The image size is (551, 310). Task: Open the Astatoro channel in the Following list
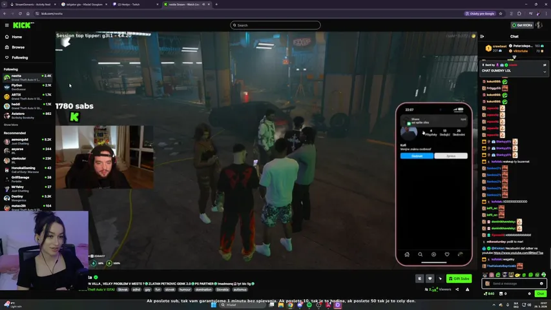(x=27, y=116)
